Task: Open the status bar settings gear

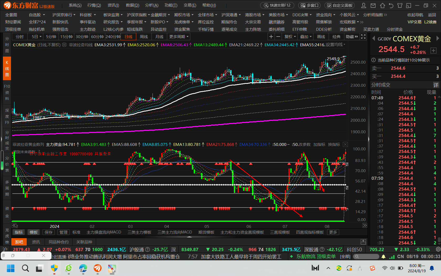Action: [x=438, y=249]
